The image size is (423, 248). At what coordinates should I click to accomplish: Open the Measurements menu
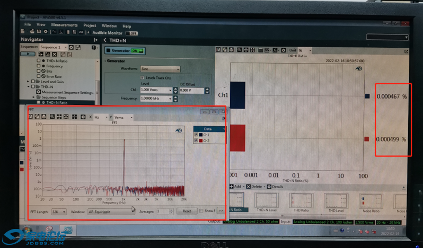point(64,25)
